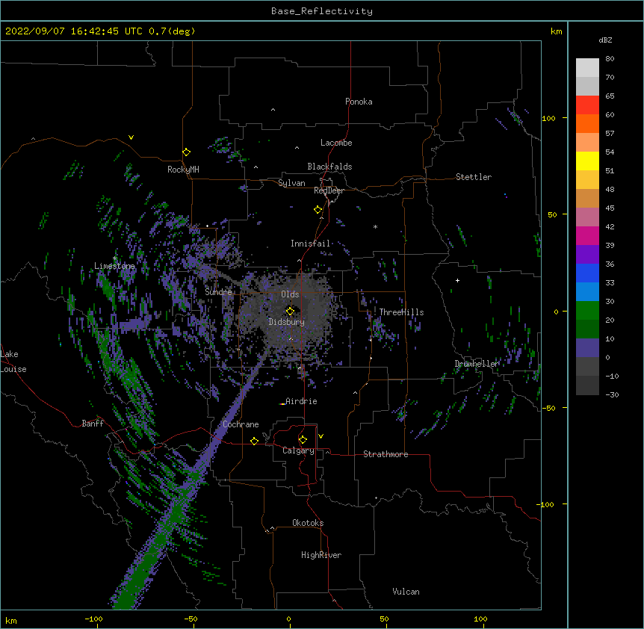Screen dimensions: 644x629
Task: Click the -50 tick label on right axis
Action: pos(548,408)
